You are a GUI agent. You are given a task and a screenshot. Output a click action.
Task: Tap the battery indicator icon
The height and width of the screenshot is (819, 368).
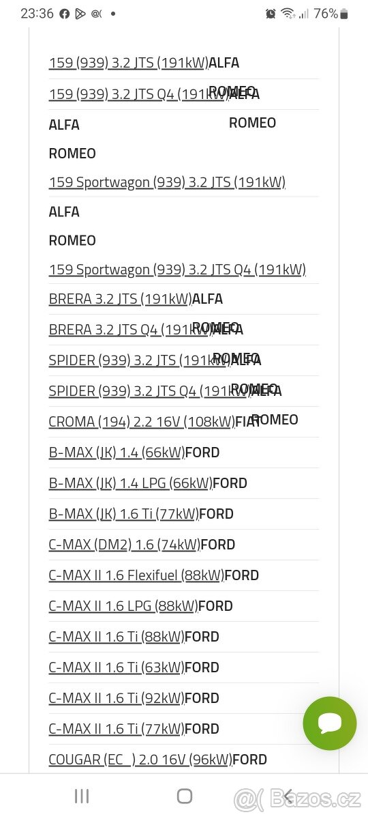coord(344,14)
